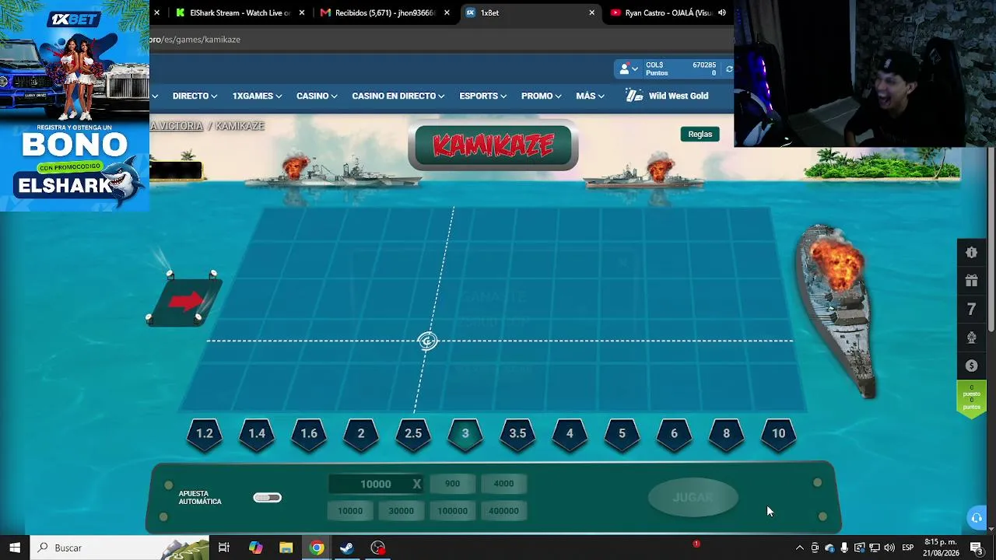Set bet to 900 quick amount
This screenshot has height=560, width=996.
click(452, 484)
